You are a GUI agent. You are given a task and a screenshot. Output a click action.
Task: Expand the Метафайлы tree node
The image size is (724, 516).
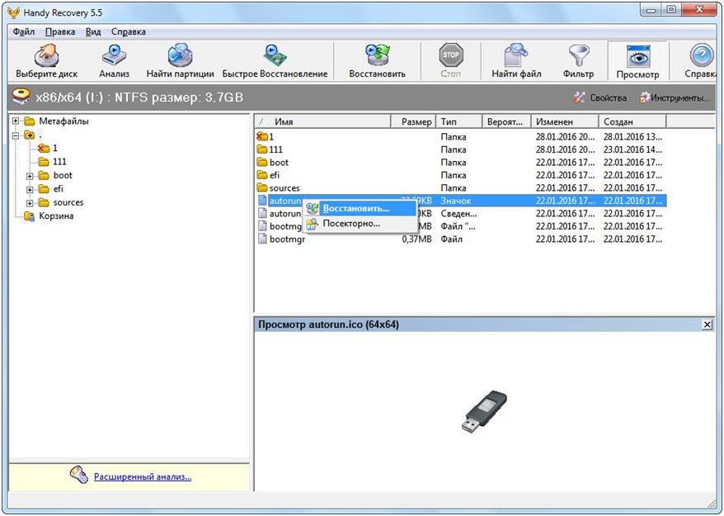click(16, 121)
